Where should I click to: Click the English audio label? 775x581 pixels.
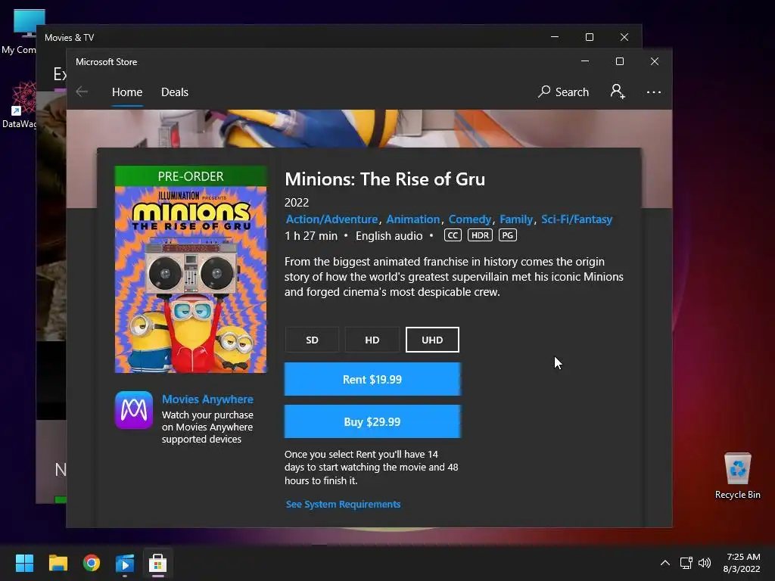(389, 236)
